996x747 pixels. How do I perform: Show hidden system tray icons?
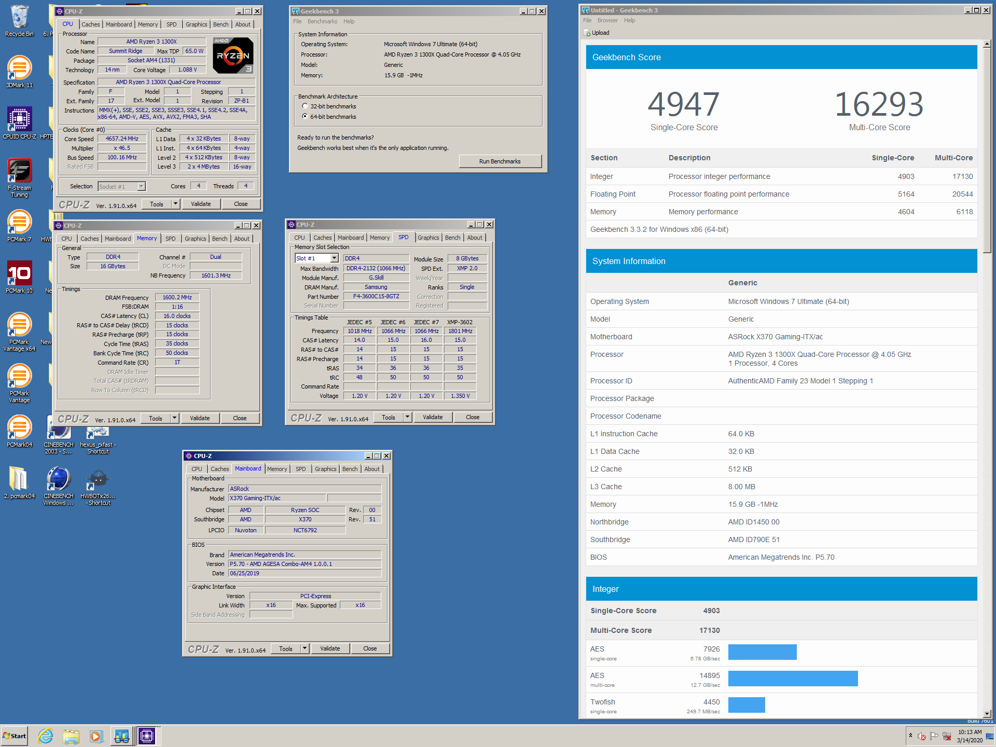[910, 736]
